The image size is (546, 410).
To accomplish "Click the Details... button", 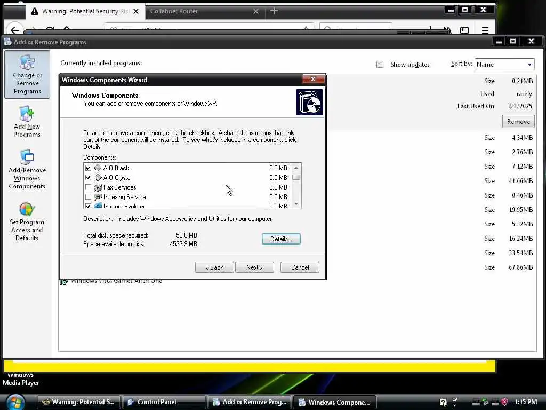I will coord(281,239).
